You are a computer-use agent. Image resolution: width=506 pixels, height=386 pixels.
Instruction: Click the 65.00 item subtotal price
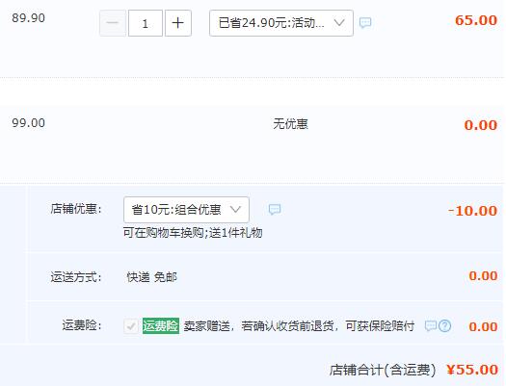(476, 20)
